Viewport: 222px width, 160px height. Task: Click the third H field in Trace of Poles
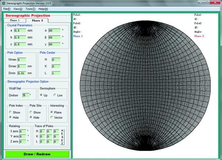click(x=56, y=132)
